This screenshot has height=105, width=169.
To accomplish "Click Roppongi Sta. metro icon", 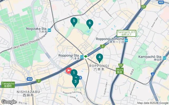I will [82, 57].
